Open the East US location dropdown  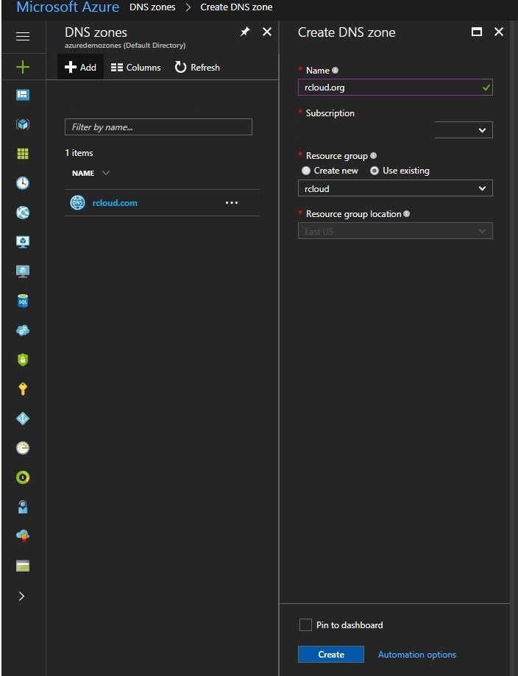click(x=395, y=231)
